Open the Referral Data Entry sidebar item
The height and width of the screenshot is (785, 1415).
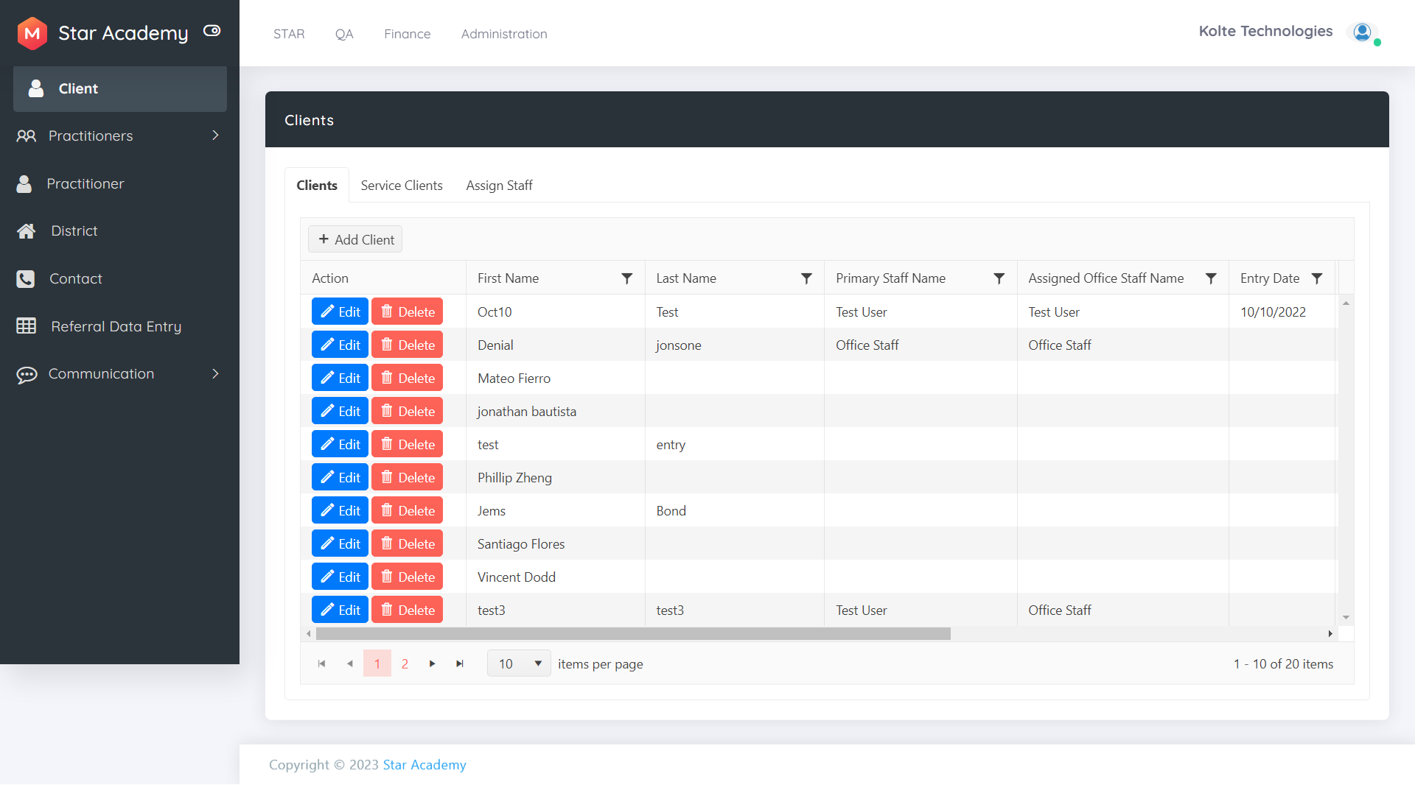(x=120, y=326)
